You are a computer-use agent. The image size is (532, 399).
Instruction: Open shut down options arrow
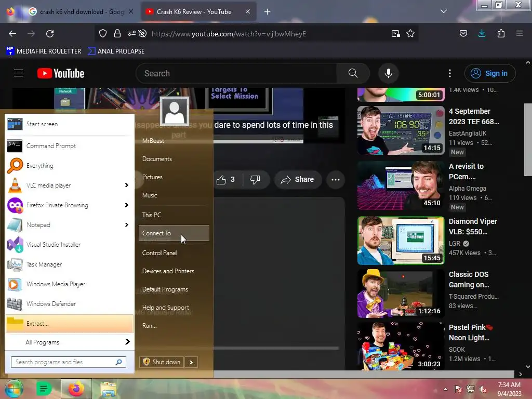[191, 362]
